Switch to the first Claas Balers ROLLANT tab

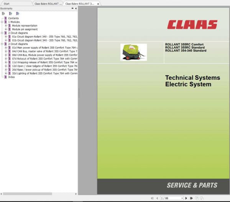(x=48, y=4)
